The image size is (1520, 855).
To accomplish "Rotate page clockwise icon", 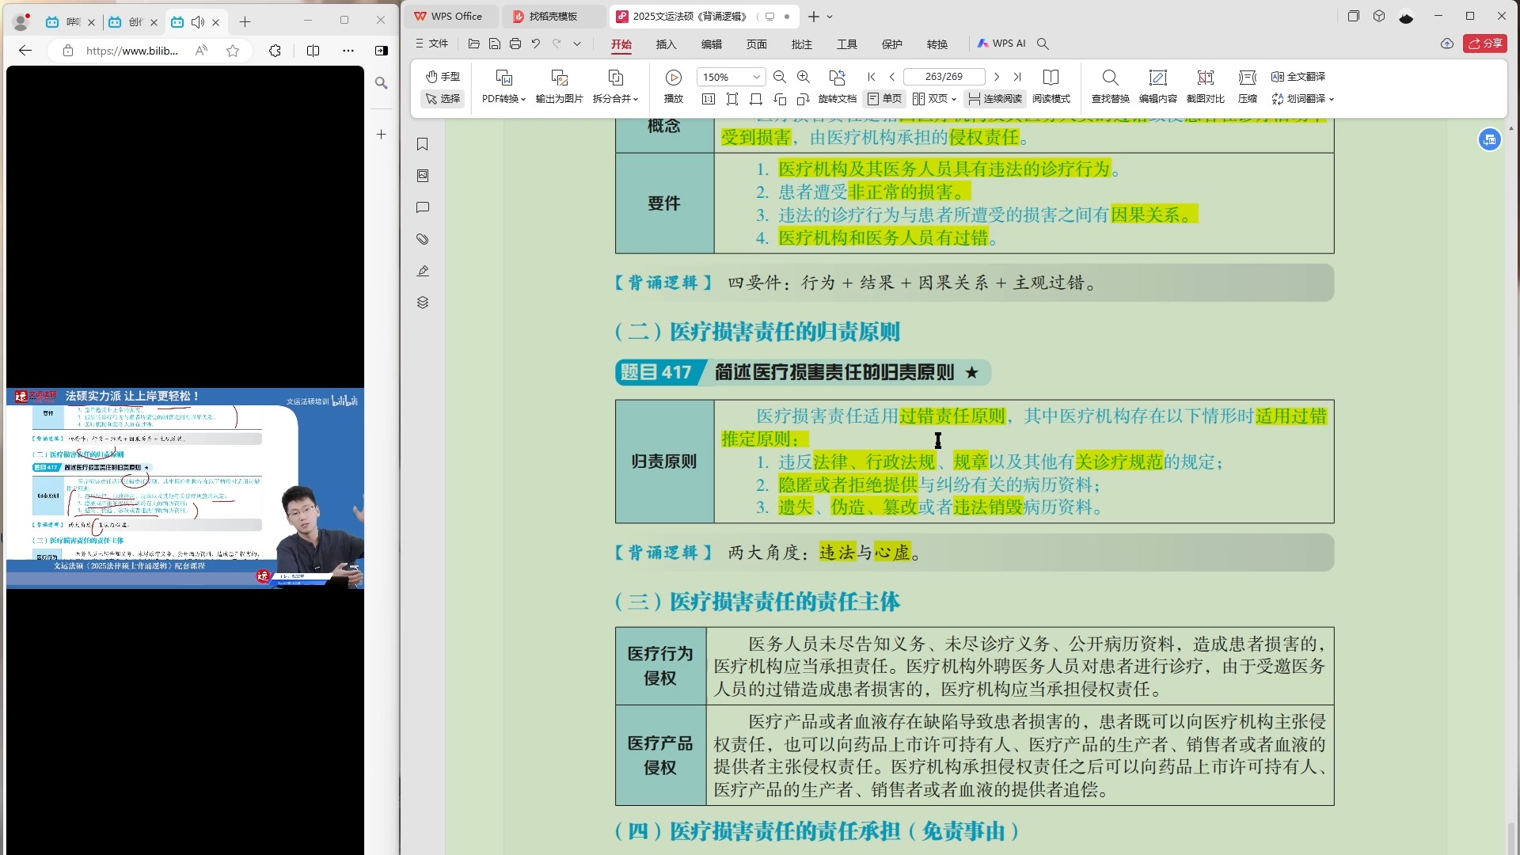I will (x=804, y=99).
